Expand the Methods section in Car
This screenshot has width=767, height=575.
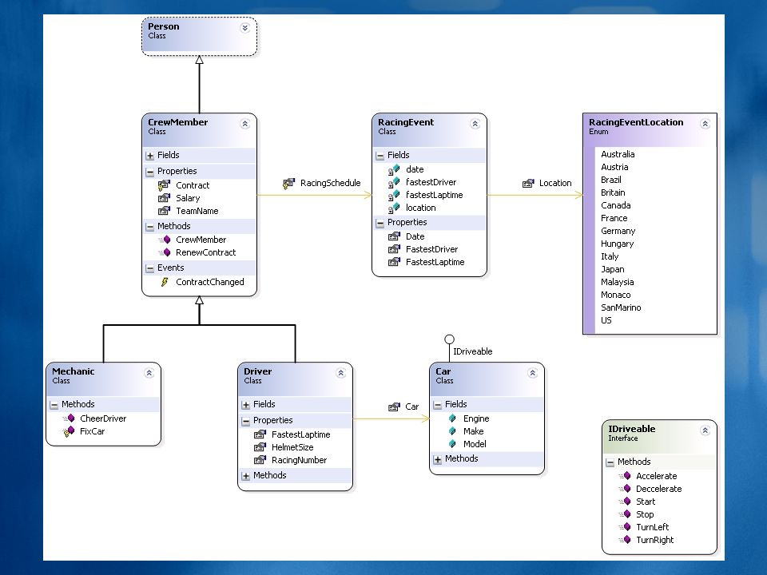(x=437, y=460)
